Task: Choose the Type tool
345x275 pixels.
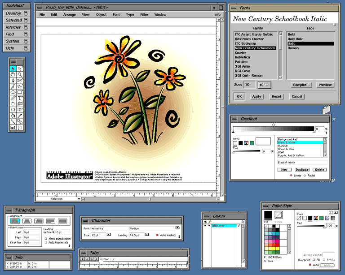Action: [x=20, y=98]
